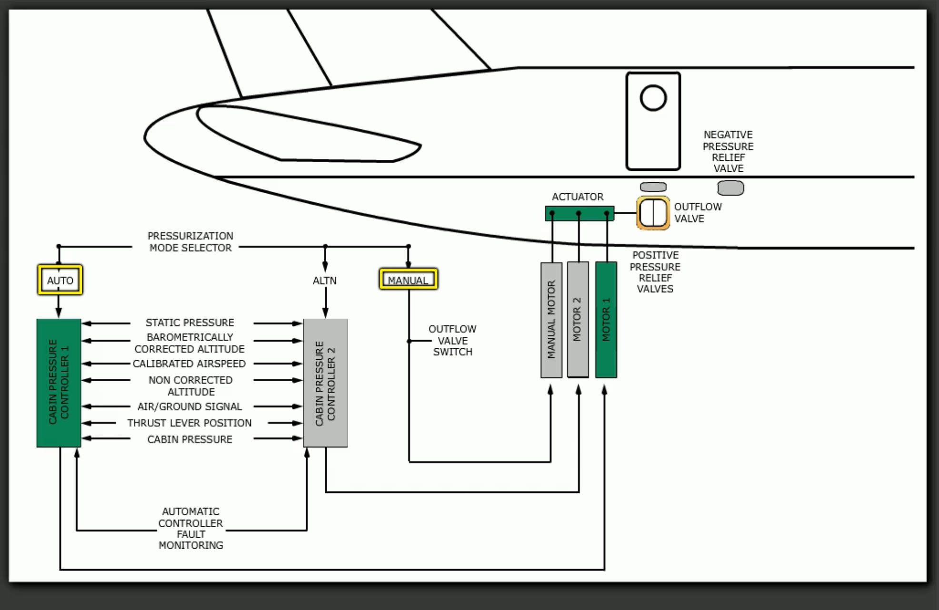Click the negative pressure relief valve
The height and width of the screenshot is (610, 939).
click(x=730, y=188)
